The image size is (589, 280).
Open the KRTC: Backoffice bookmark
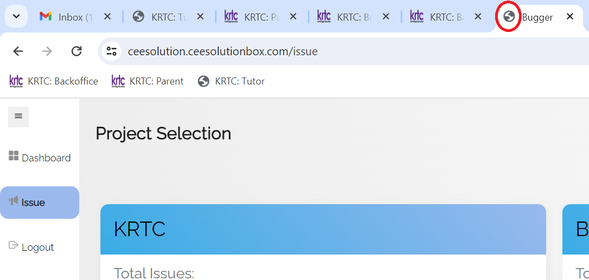[x=54, y=81]
